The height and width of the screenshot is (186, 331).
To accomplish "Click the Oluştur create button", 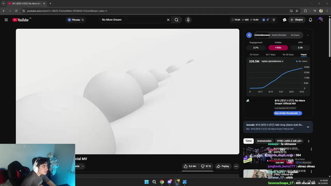I will (297, 20).
